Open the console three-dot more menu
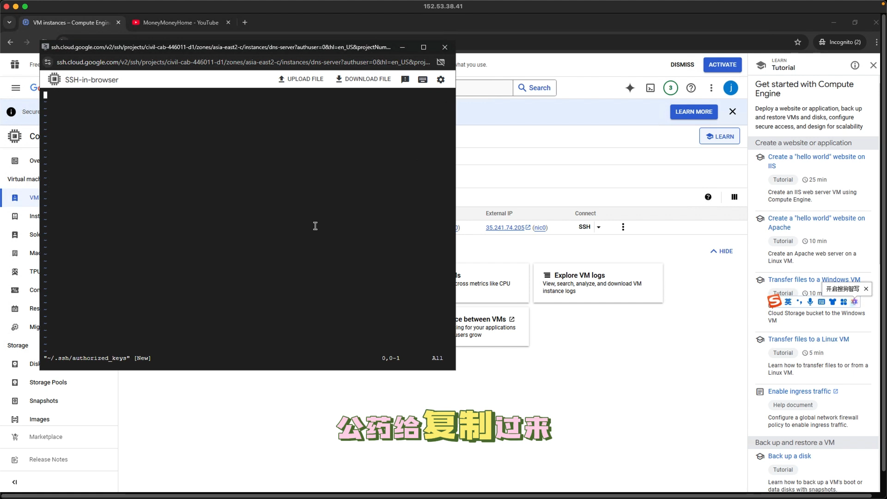887x499 pixels. 711,88
